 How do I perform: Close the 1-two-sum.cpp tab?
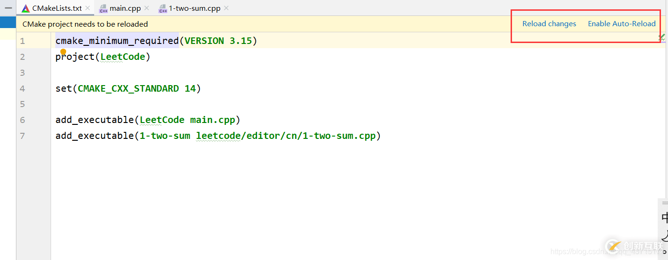[x=226, y=8]
